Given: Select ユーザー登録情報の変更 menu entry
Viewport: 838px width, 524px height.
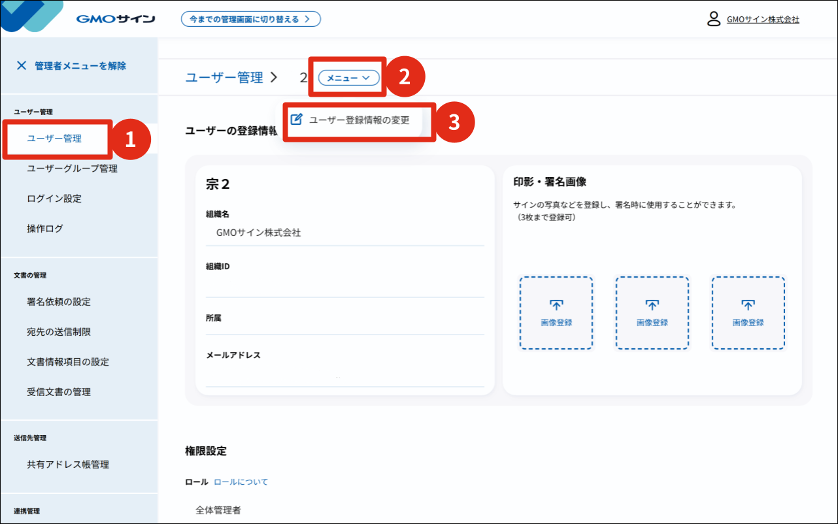Looking at the screenshot, I should 359,120.
